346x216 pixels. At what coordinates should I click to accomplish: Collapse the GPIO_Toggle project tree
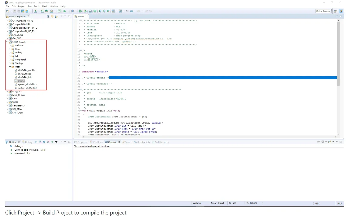coord(7,42)
